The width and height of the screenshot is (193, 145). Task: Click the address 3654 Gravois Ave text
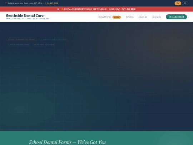[25, 3]
